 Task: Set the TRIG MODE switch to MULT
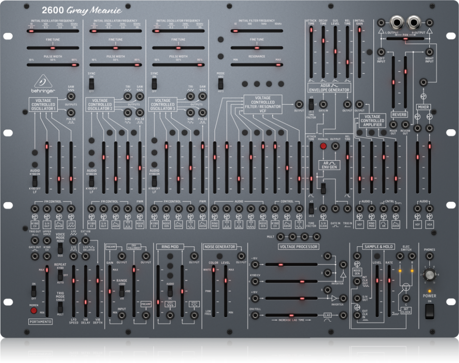click(x=60, y=309)
